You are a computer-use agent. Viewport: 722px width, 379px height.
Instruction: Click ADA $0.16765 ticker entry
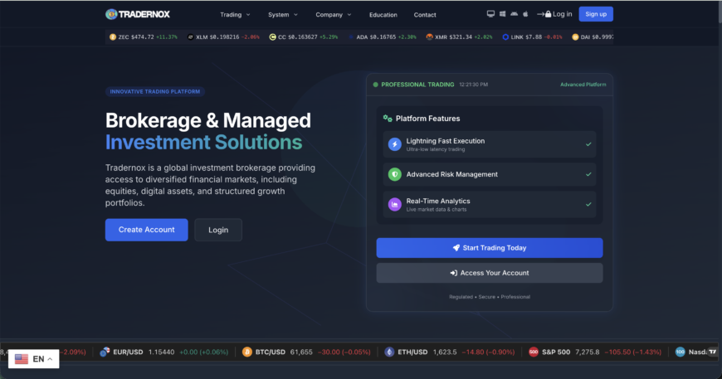(x=382, y=36)
